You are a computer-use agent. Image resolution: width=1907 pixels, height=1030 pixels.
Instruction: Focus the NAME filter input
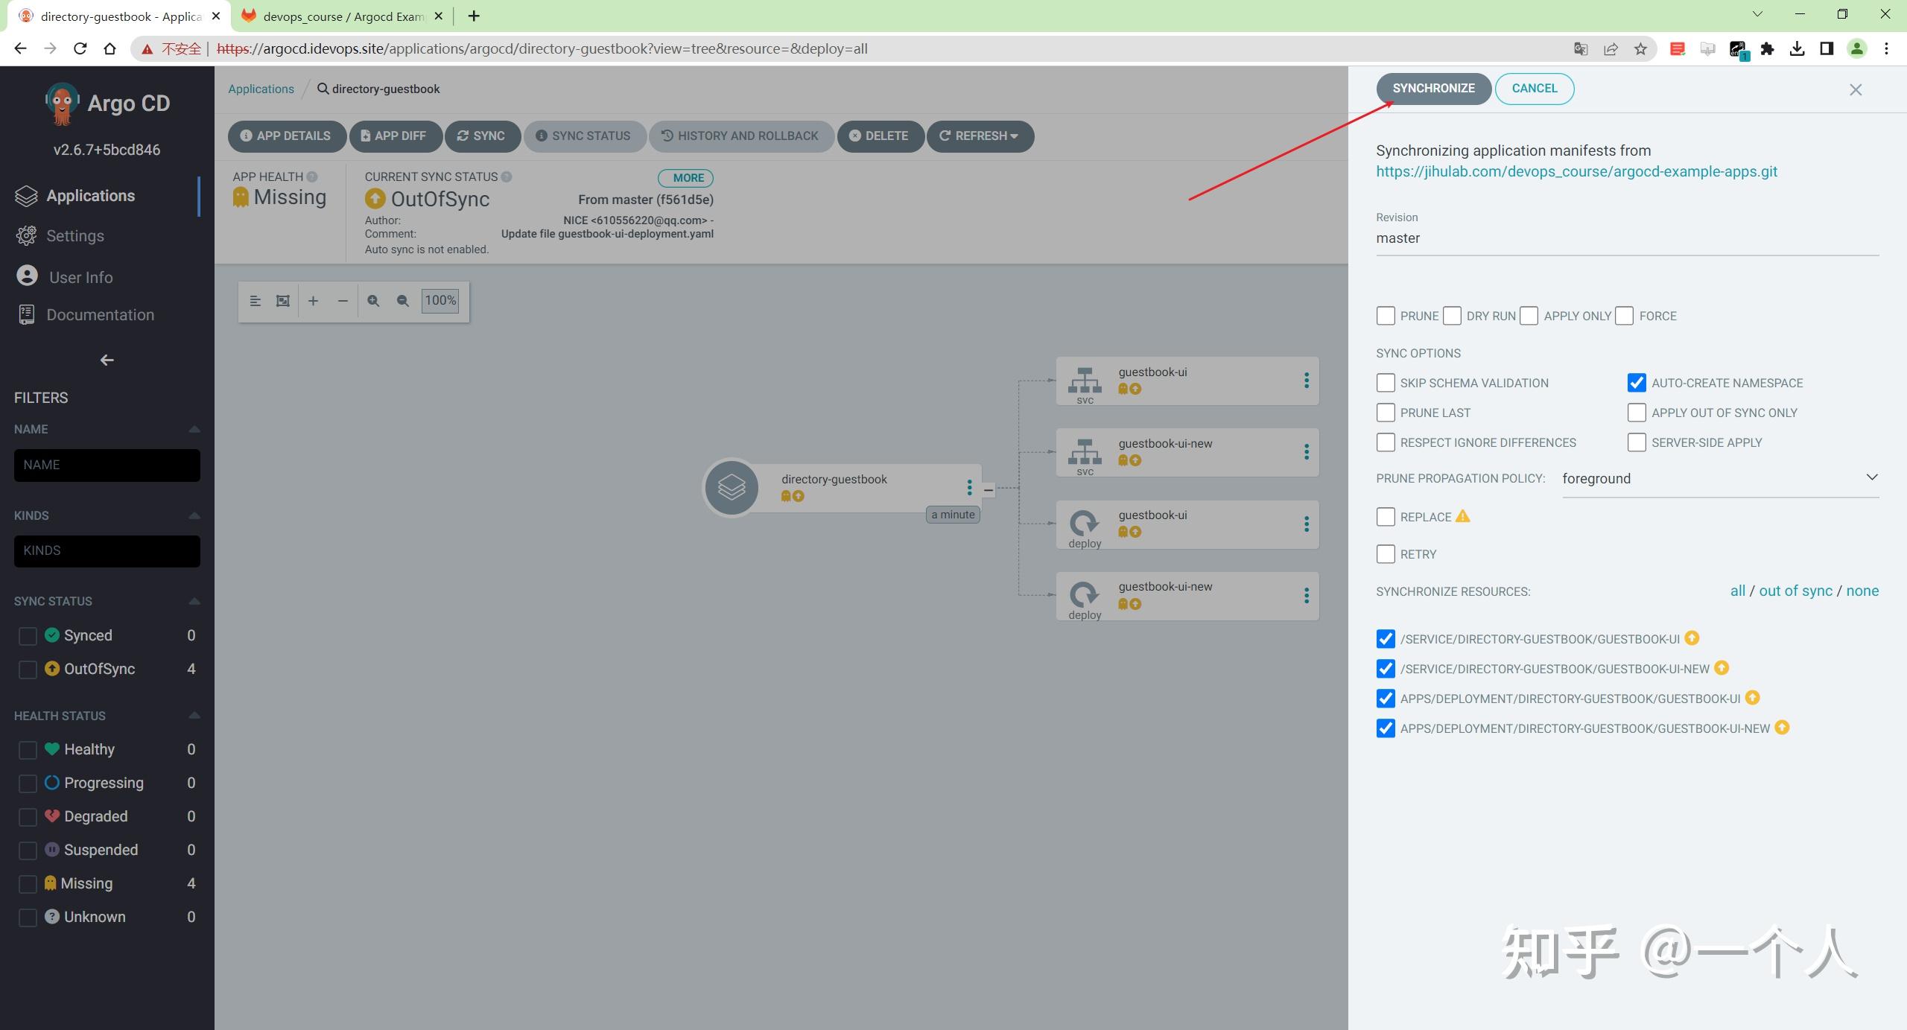tap(107, 465)
